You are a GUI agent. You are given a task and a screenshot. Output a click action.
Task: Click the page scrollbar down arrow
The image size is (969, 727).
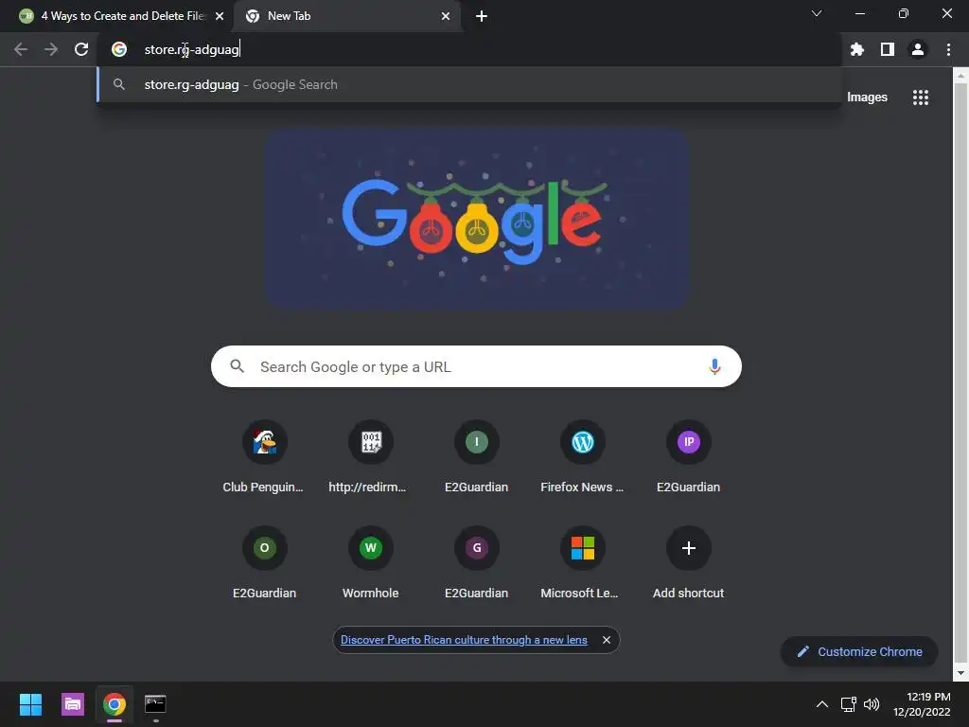(960, 673)
